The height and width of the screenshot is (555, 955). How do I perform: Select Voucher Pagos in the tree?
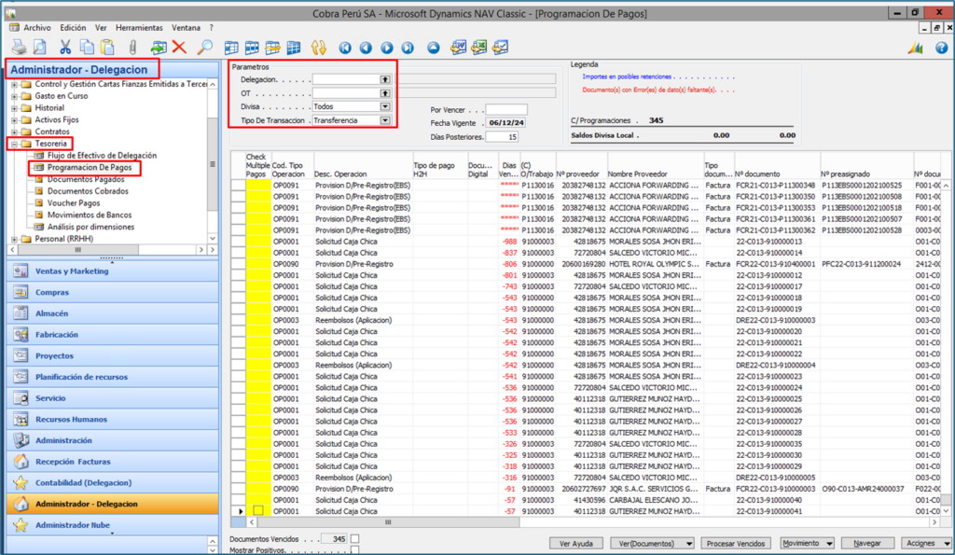tap(73, 202)
